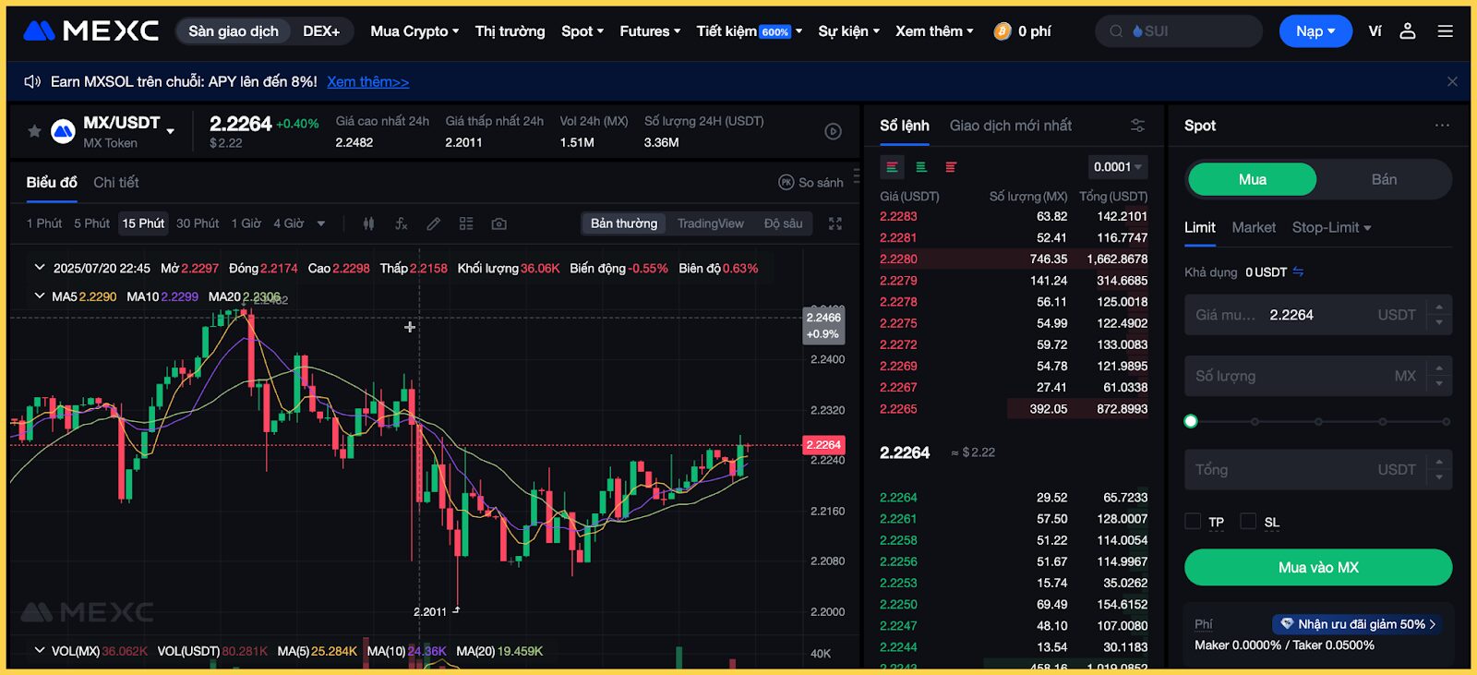Select Độ sâu depth chart mode

click(783, 223)
